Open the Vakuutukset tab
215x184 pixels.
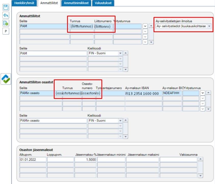click(x=103, y=3)
